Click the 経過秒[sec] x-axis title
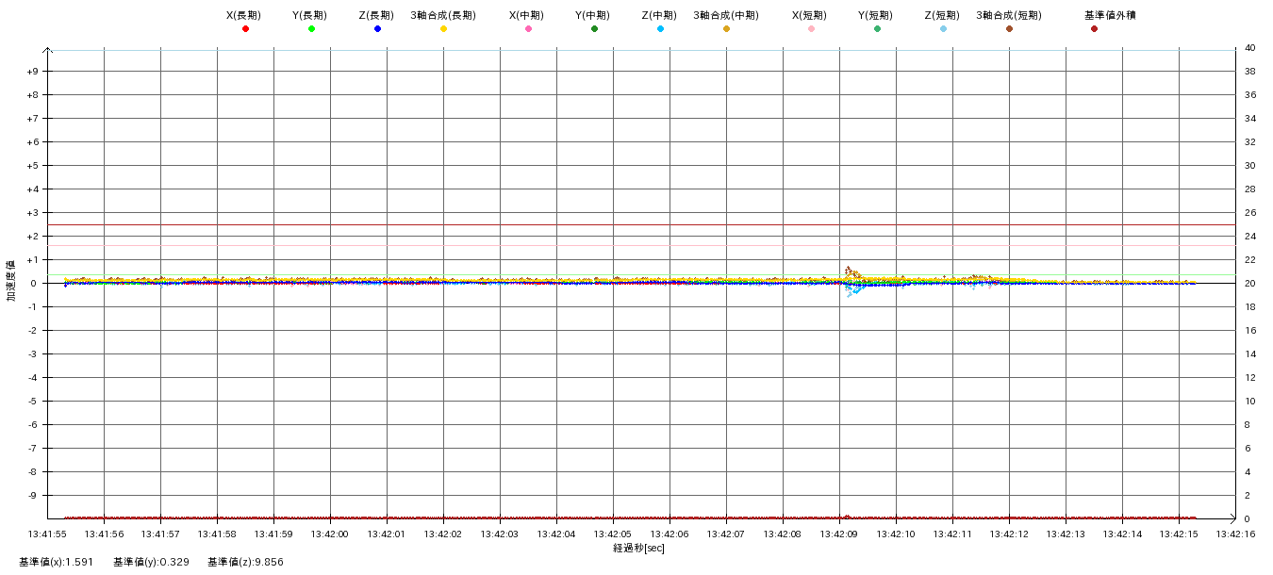This screenshot has height=575, width=1273. (638, 548)
